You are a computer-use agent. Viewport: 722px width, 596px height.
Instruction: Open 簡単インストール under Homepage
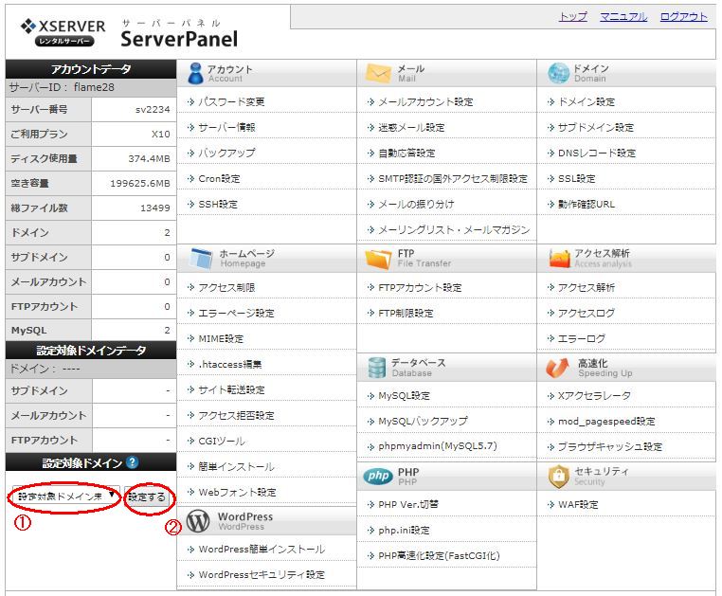tap(236, 466)
